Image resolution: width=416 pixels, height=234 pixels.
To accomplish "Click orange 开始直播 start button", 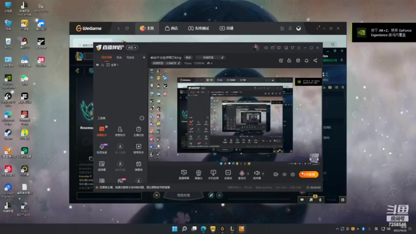I will (308, 174).
